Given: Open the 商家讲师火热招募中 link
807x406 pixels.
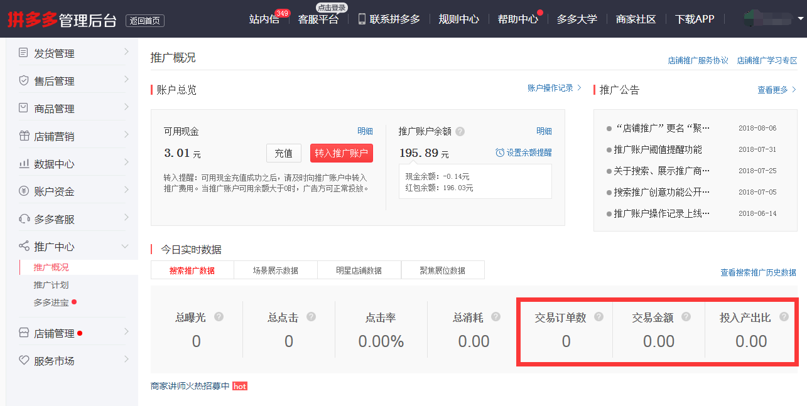Looking at the screenshot, I should (190, 386).
